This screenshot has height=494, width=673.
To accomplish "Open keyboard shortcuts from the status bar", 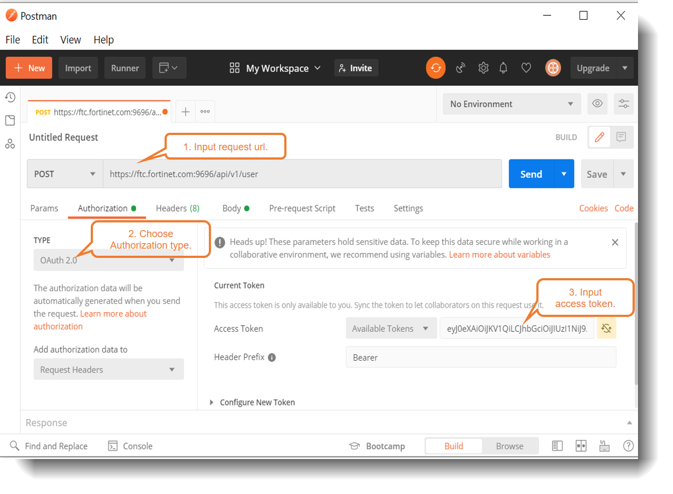I will coord(604,446).
